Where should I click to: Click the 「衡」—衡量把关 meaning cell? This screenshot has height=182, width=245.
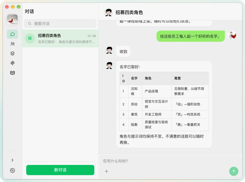(190, 125)
